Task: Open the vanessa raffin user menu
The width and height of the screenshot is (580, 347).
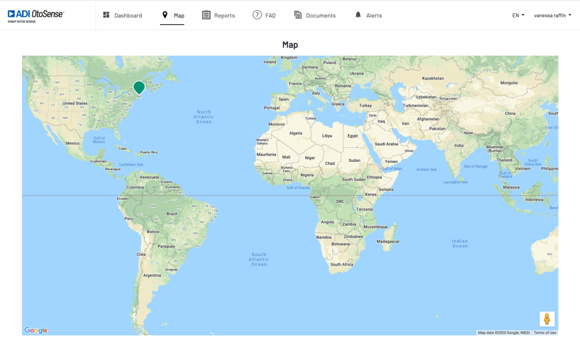Action: (x=553, y=15)
